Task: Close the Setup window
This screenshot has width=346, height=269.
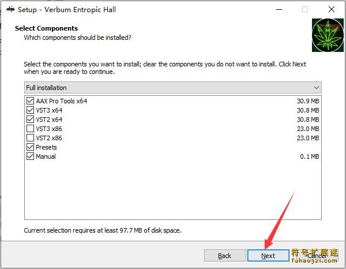Action: click(x=331, y=9)
